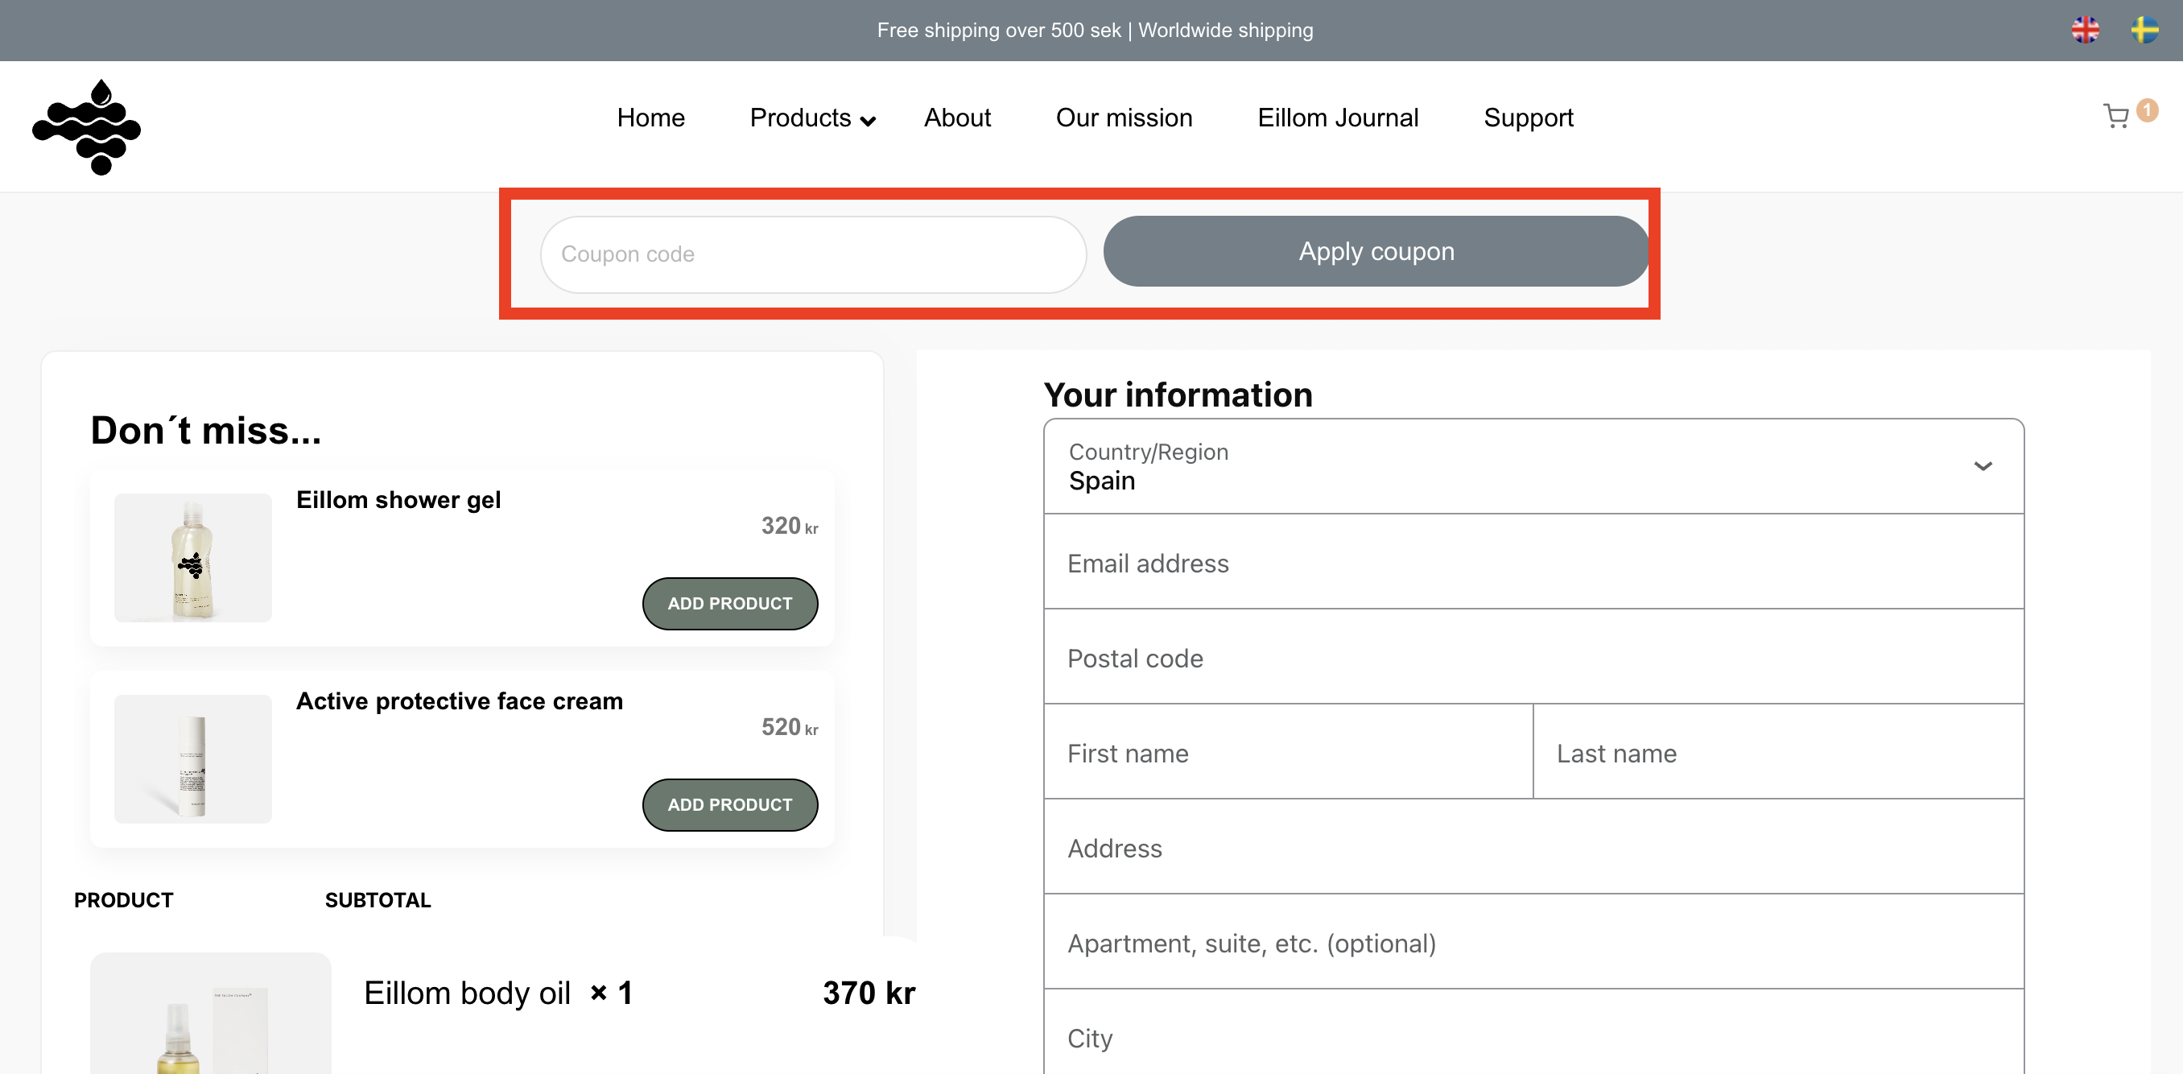
Task: Click the Your information heading
Action: (x=1177, y=394)
